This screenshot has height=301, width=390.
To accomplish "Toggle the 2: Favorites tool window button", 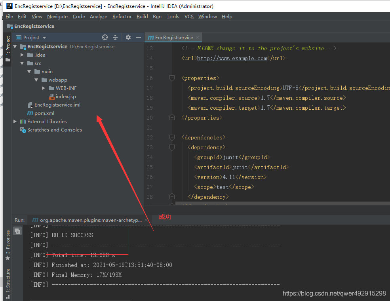I will tap(8, 245).
